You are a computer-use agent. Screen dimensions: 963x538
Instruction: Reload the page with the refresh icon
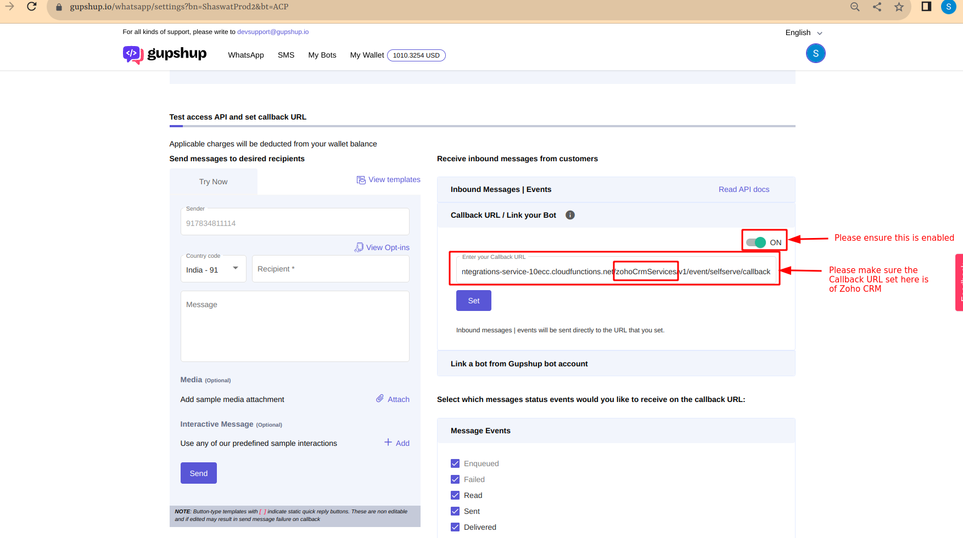tap(32, 7)
